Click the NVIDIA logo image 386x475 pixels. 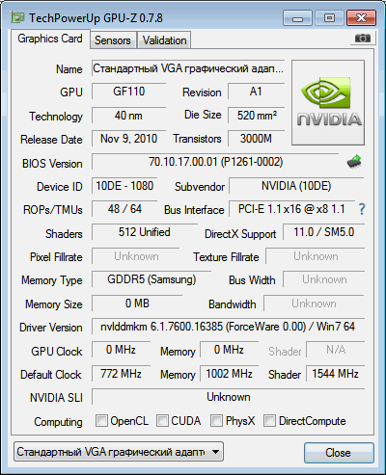pyautogui.click(x=328, y=102)
